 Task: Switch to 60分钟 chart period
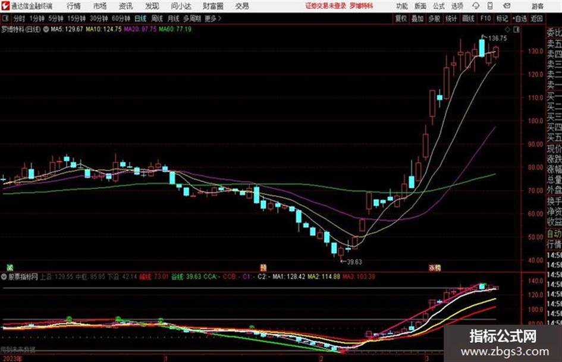click(x=121, y=18)
